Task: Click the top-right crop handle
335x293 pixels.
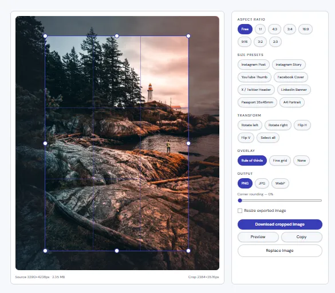Action: [188, 36]
